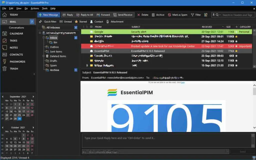This screenshot has width=256, height=160.
Task: Toggle star on the EssentialPIM 9.10.5 message
Action: tap(236, 51)
